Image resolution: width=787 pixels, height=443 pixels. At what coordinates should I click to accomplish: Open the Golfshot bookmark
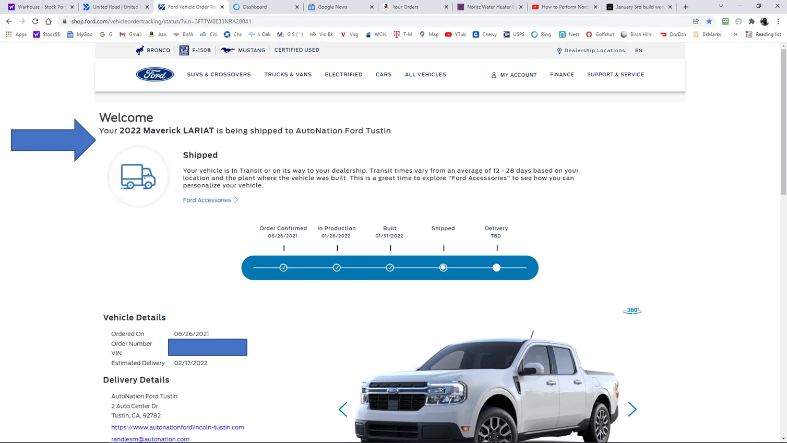click(x=600, y=34)
